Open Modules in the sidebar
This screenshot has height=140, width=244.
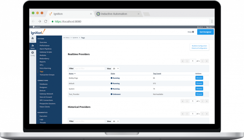coord(43,55)
